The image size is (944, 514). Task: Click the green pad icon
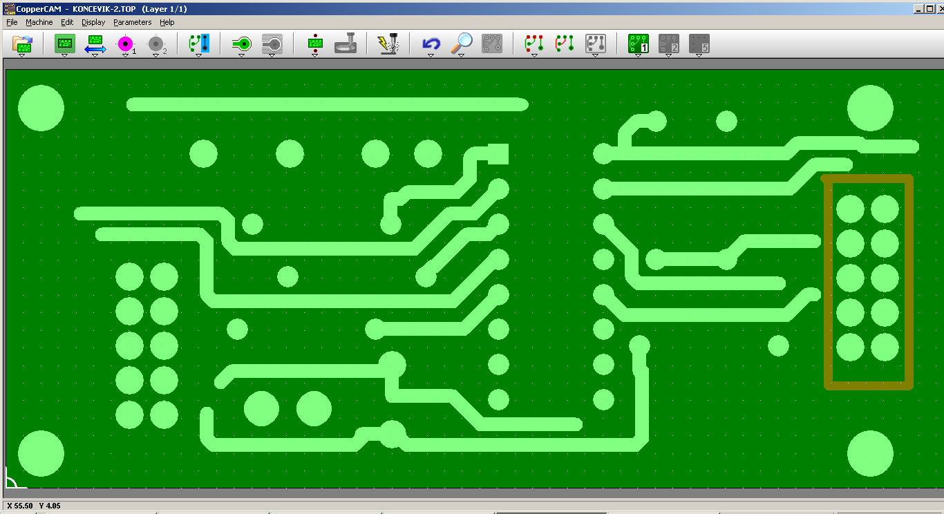pyautogui.click(x=241, y=45)
